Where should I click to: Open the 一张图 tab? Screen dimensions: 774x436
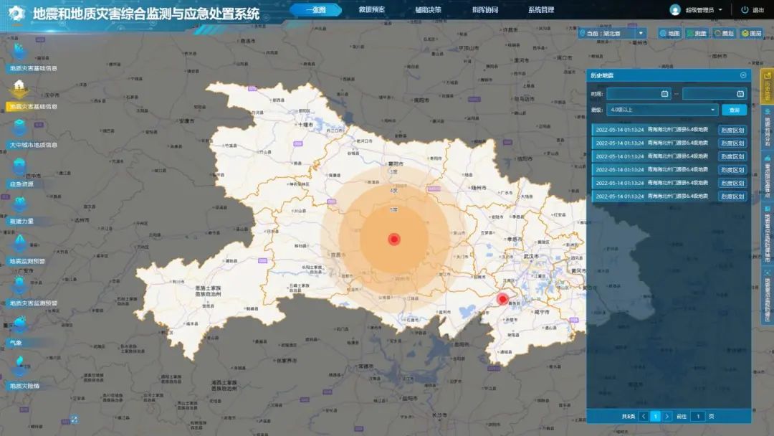tap(315, 9)
